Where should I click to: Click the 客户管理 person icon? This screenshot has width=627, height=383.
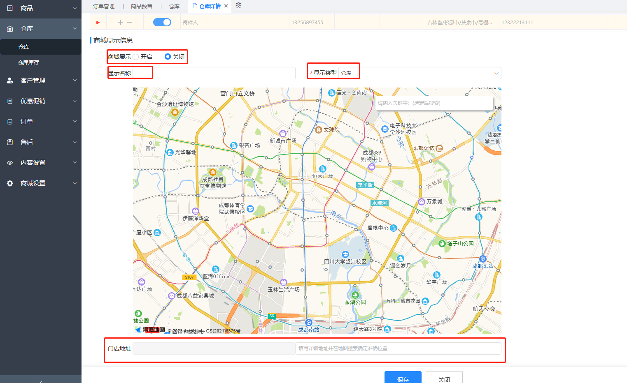click(10, 80)
